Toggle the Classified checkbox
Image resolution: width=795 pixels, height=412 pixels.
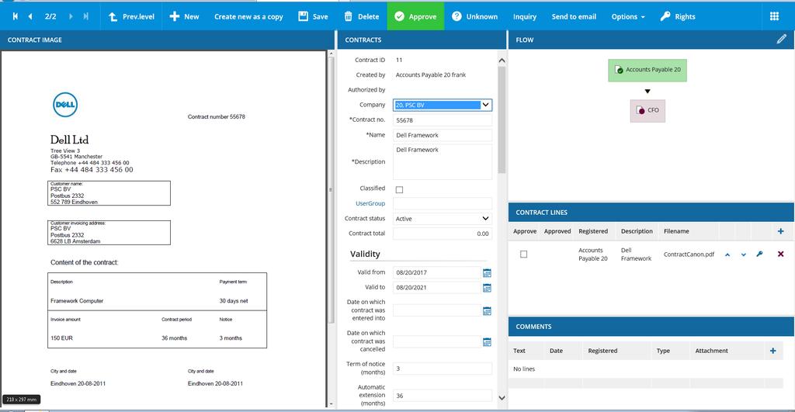click(400, 189)
